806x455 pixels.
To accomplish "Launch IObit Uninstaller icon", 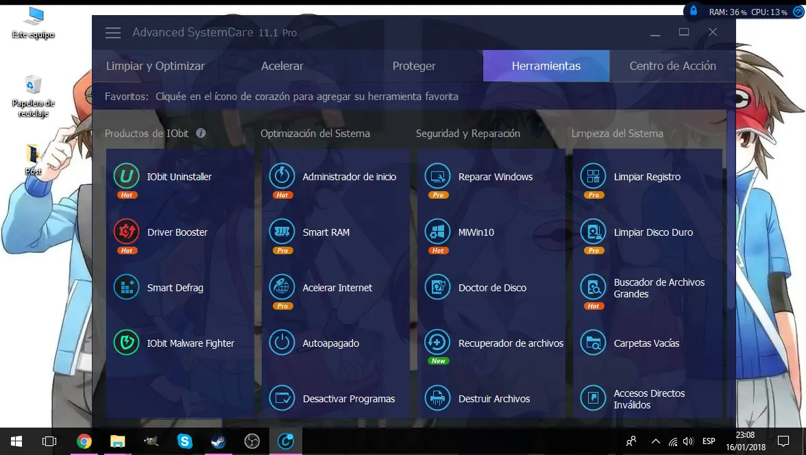I will pos(126,176).
